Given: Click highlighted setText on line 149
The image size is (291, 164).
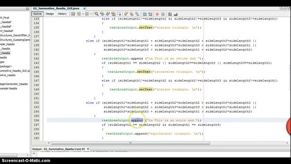Looking at the screenshot, I should point(145,89).
